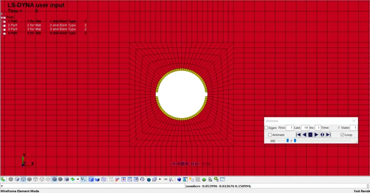Jump to first state in Animate dialog

coord(298,135)
